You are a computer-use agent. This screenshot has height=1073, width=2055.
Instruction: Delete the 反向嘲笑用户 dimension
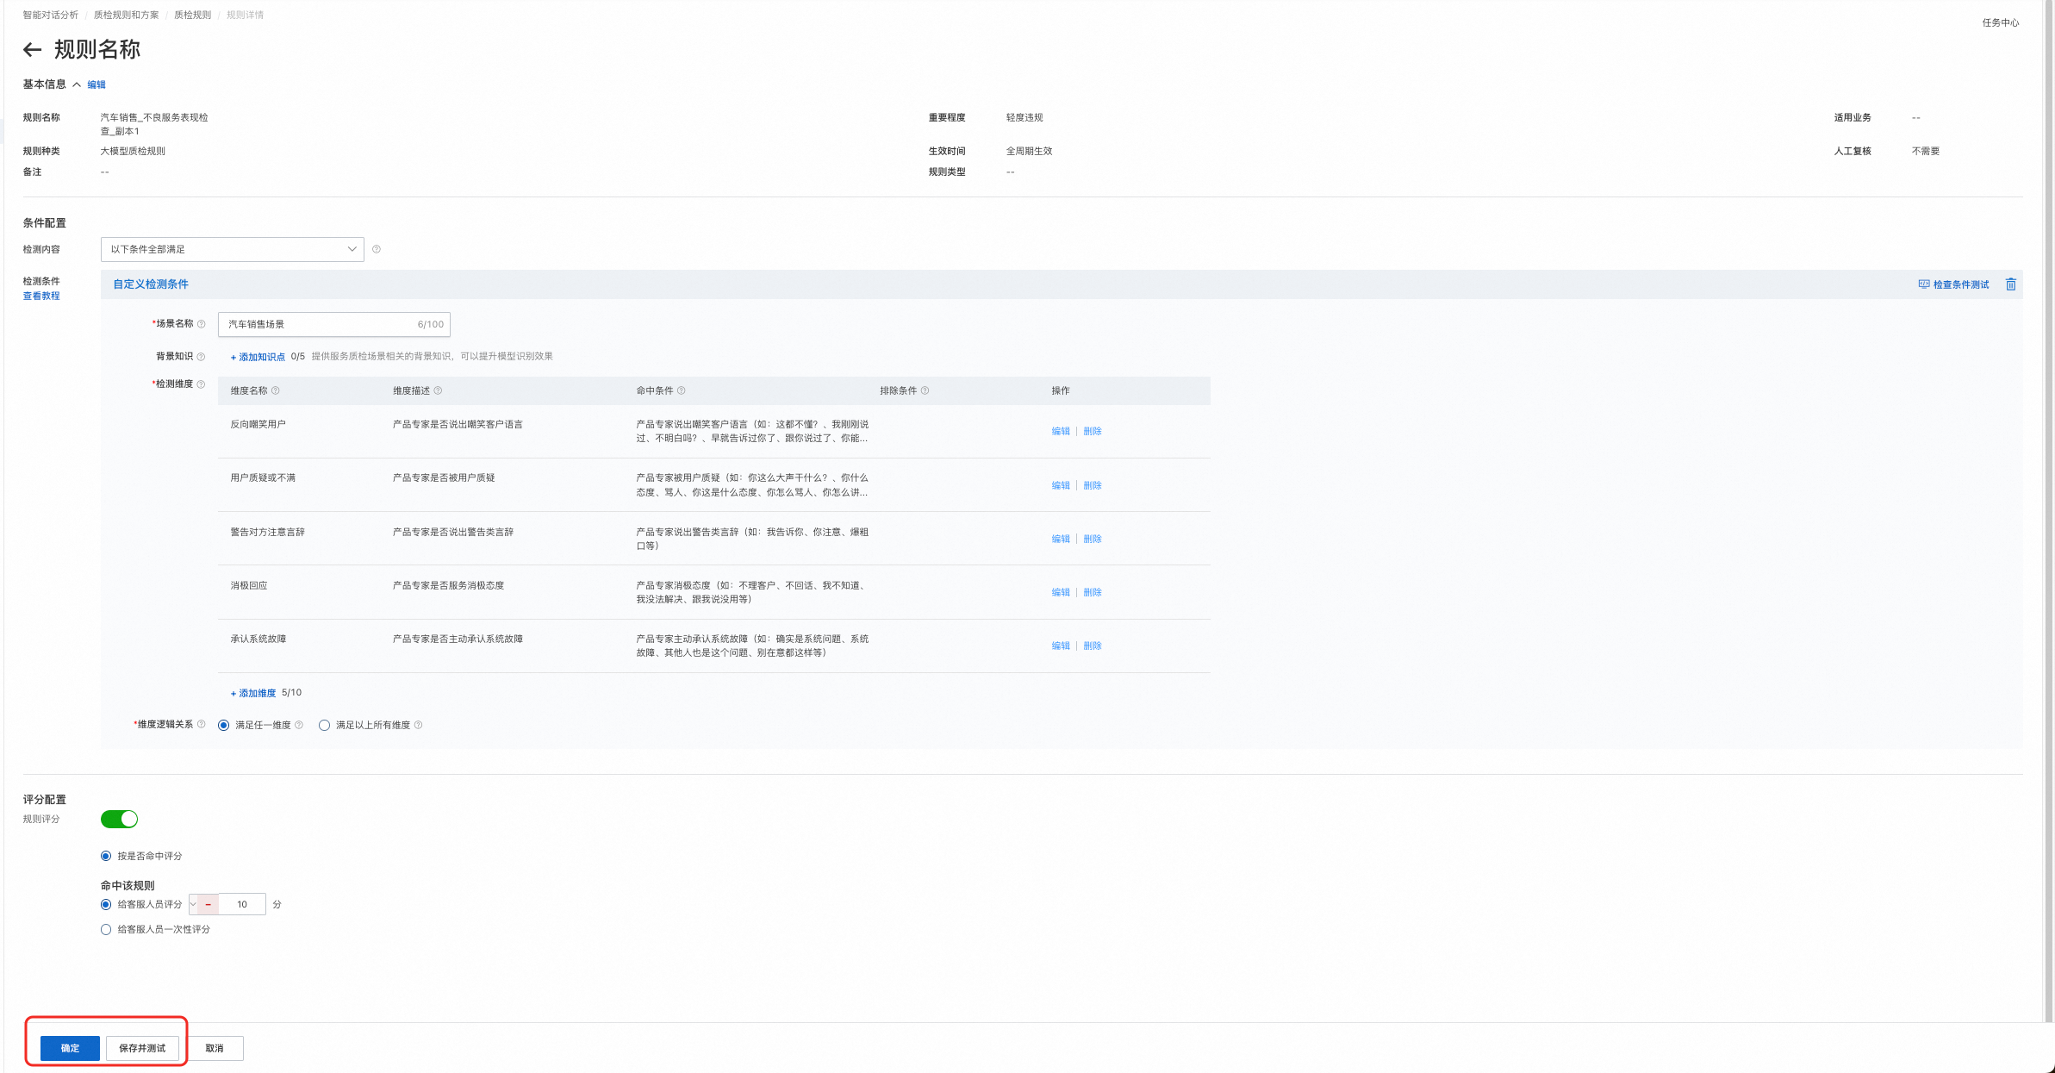[1093, 431]
